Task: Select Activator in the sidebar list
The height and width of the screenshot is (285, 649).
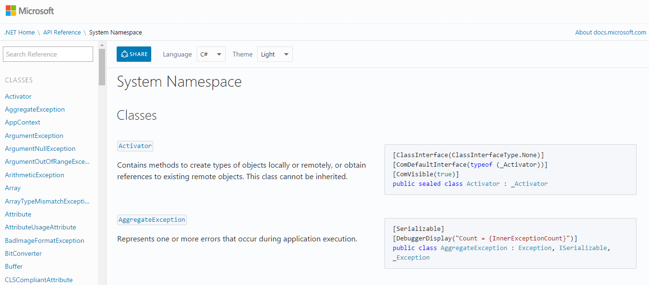Action: 18,96
